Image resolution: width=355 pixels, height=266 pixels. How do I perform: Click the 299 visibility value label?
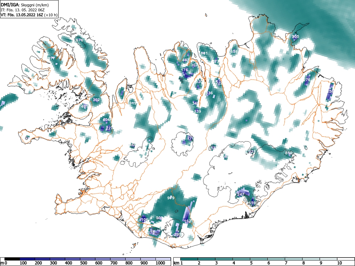tap(177, 234)
